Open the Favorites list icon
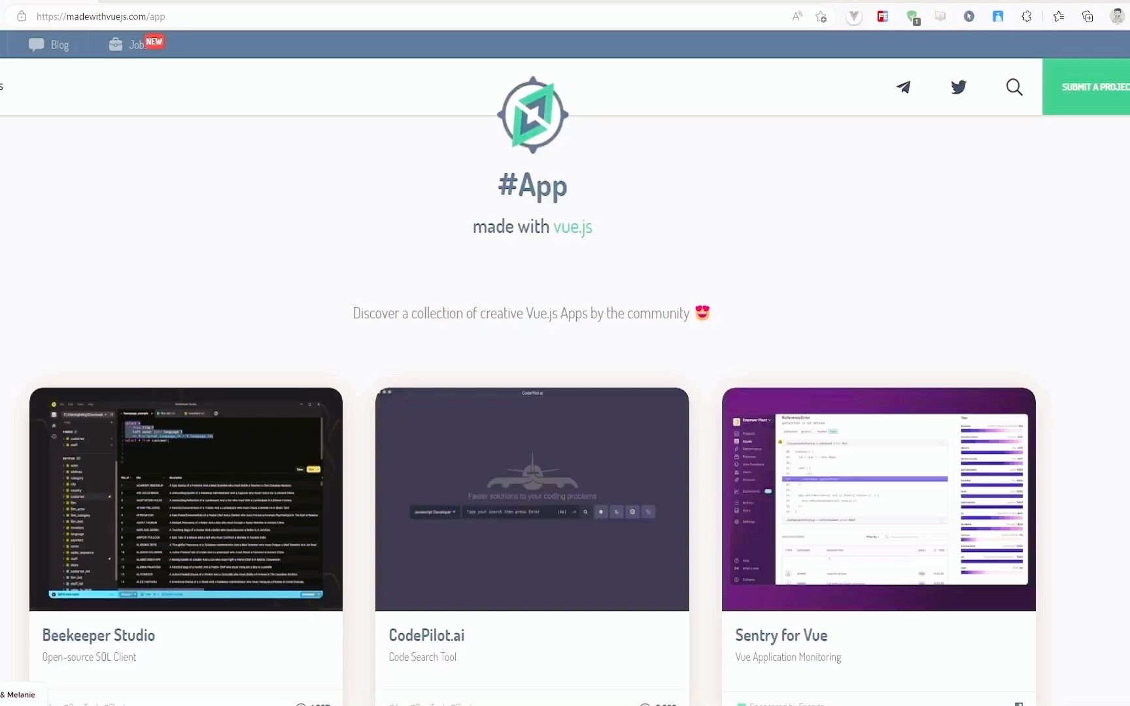 coord(1059,16)
